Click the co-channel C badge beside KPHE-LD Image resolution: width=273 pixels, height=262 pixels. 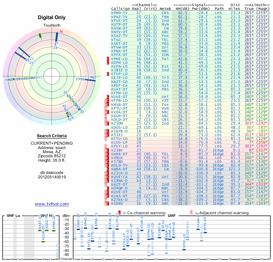[108, 59]
